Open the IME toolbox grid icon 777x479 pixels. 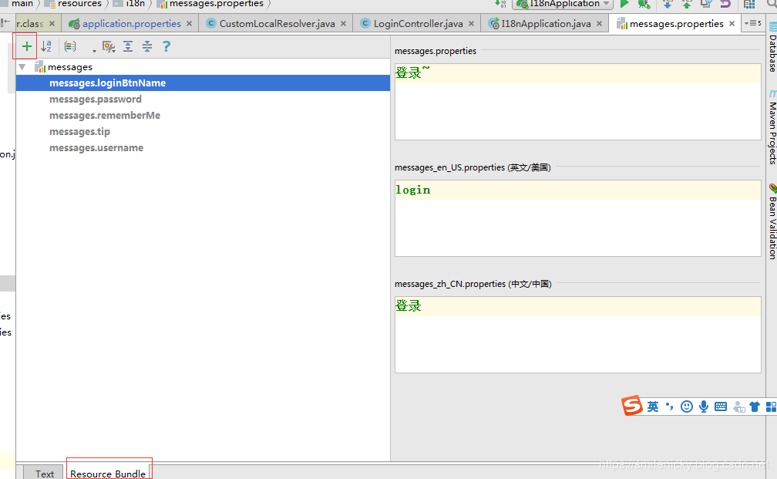pos(771,406)
